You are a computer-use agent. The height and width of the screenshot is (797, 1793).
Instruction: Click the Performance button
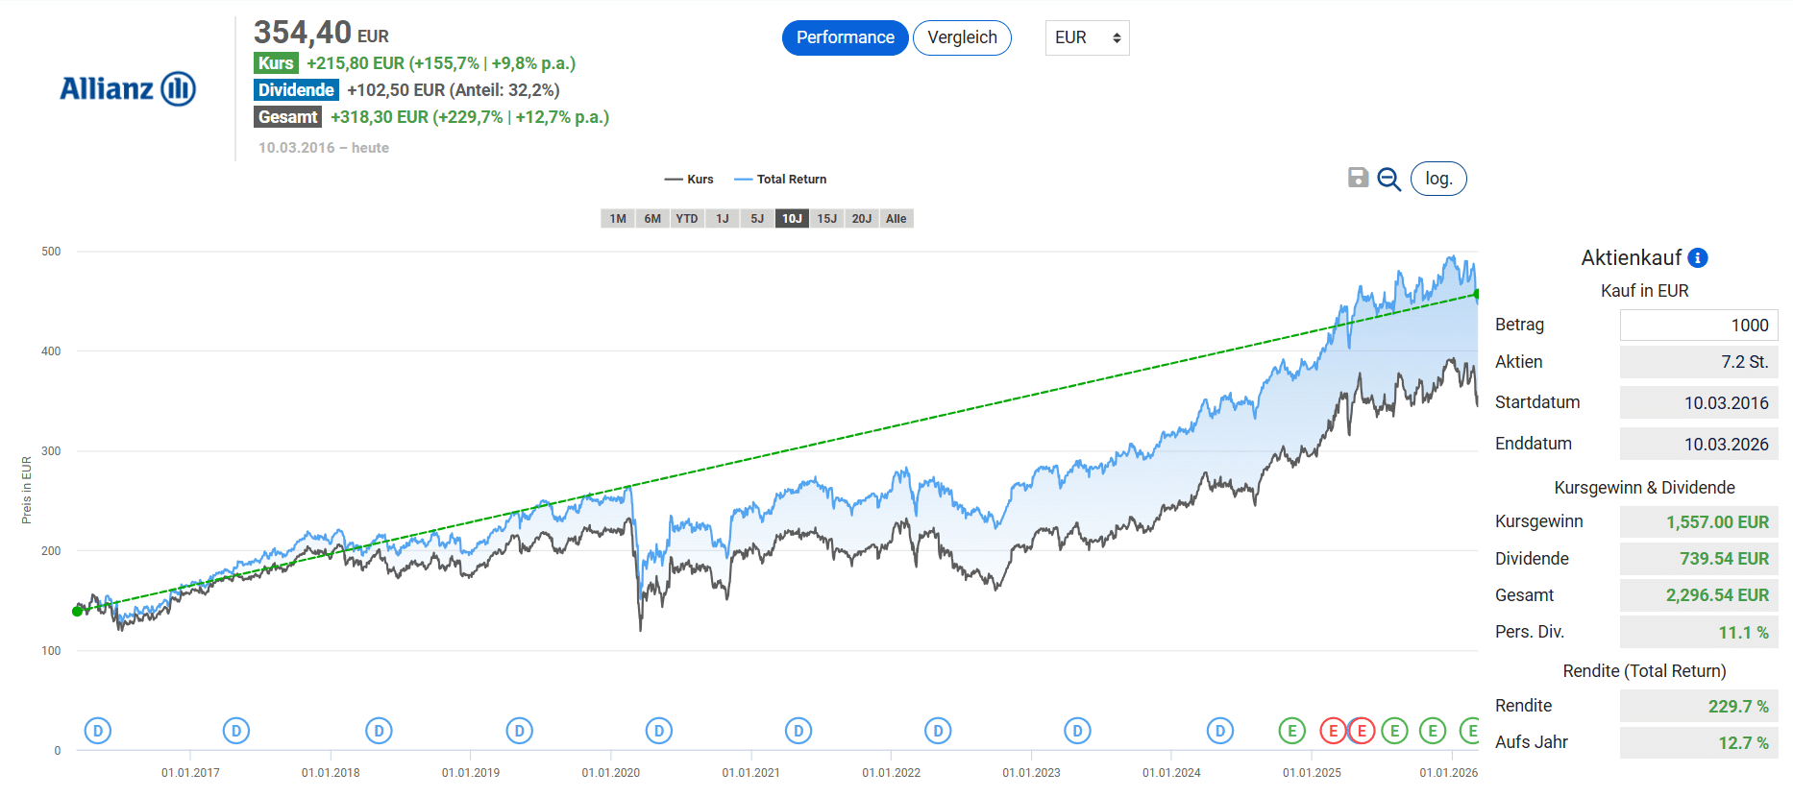pyautogui.click(x=845, y=37)
